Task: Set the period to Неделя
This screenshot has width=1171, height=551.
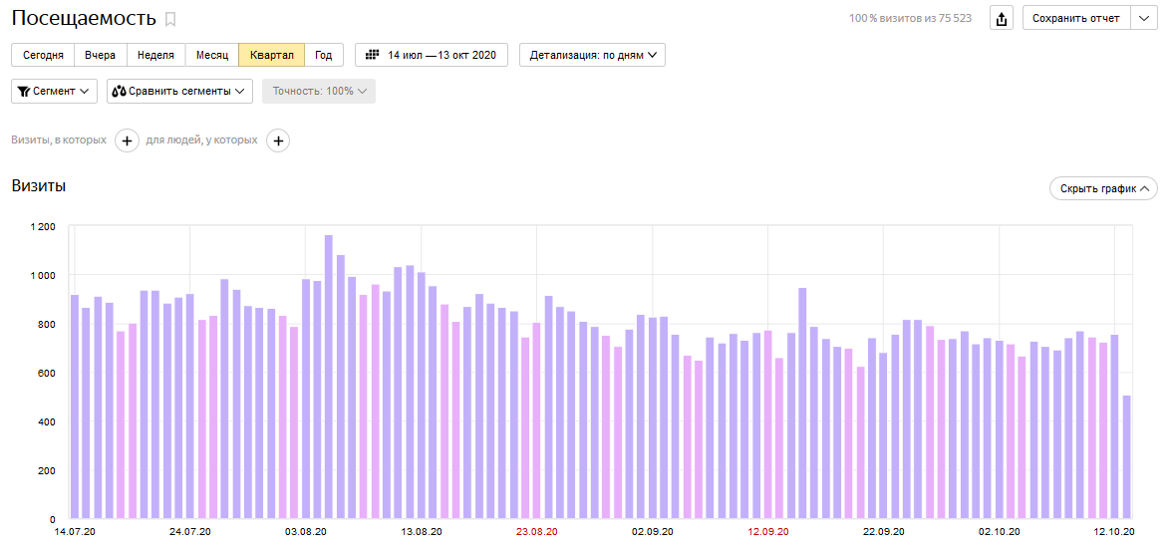Action: [x=156, y=55]
